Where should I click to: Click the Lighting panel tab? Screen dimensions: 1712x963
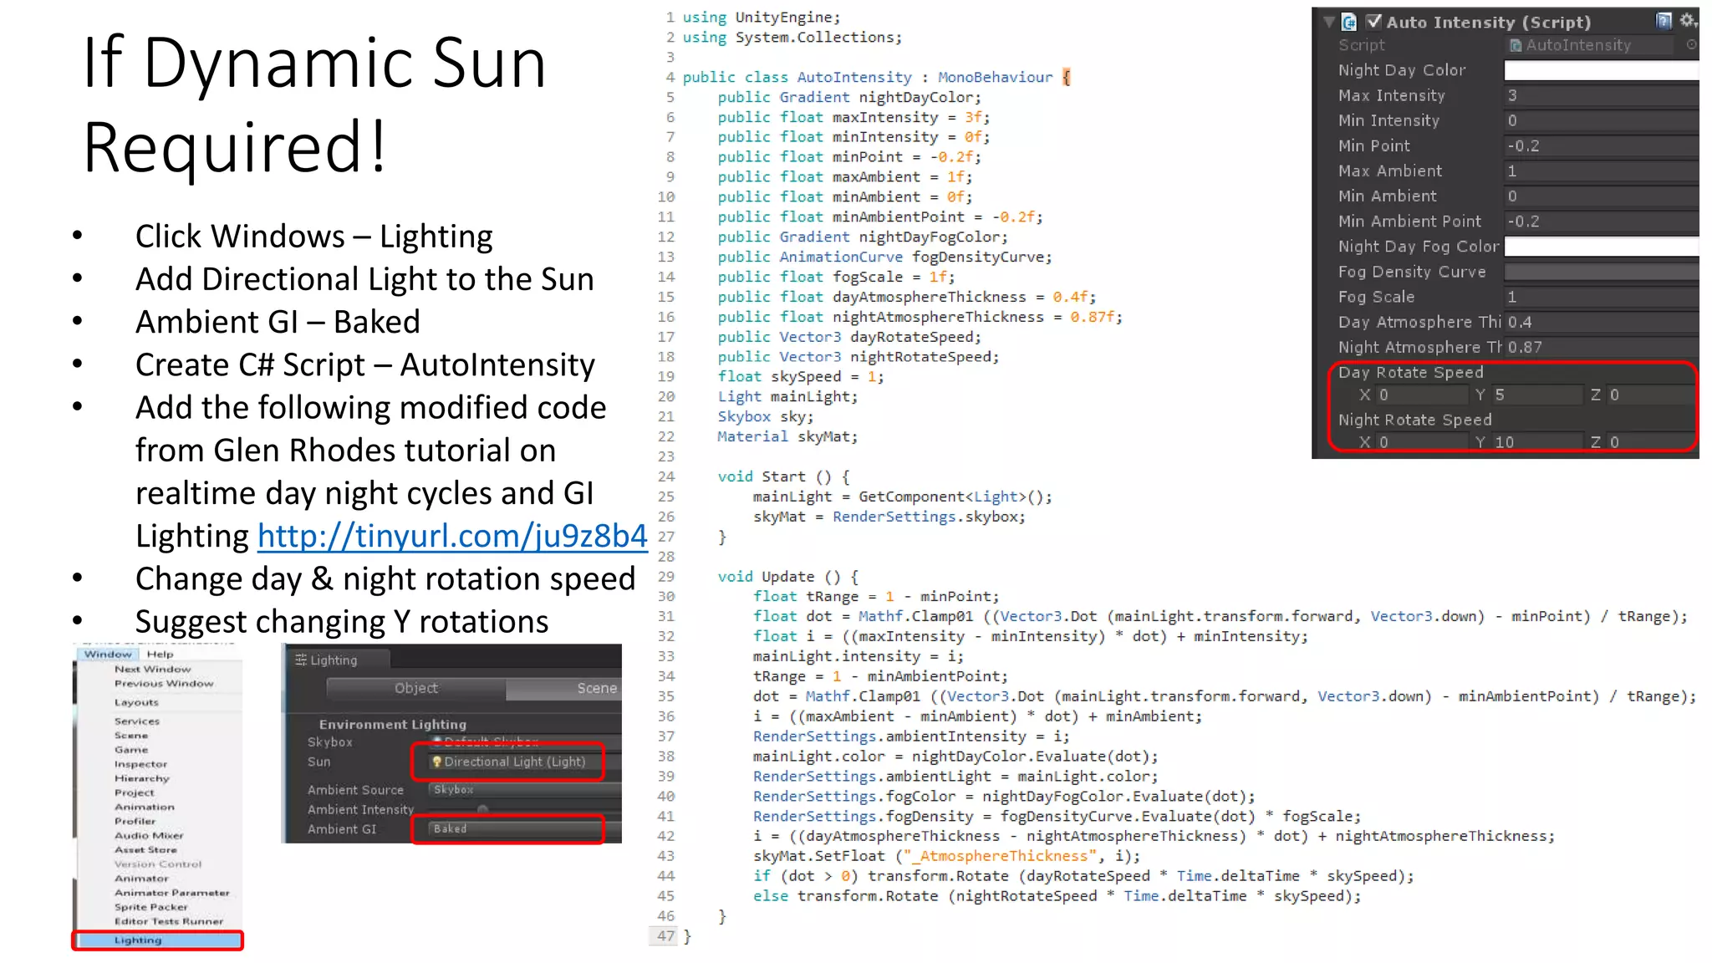tap(339, 660)
